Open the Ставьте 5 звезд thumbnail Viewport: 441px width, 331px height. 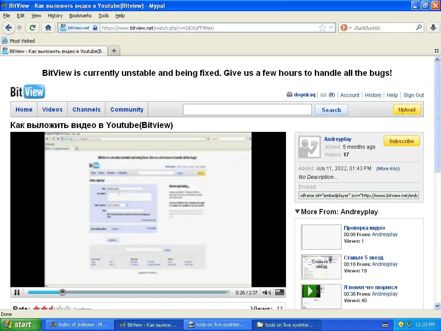point(321,267)
